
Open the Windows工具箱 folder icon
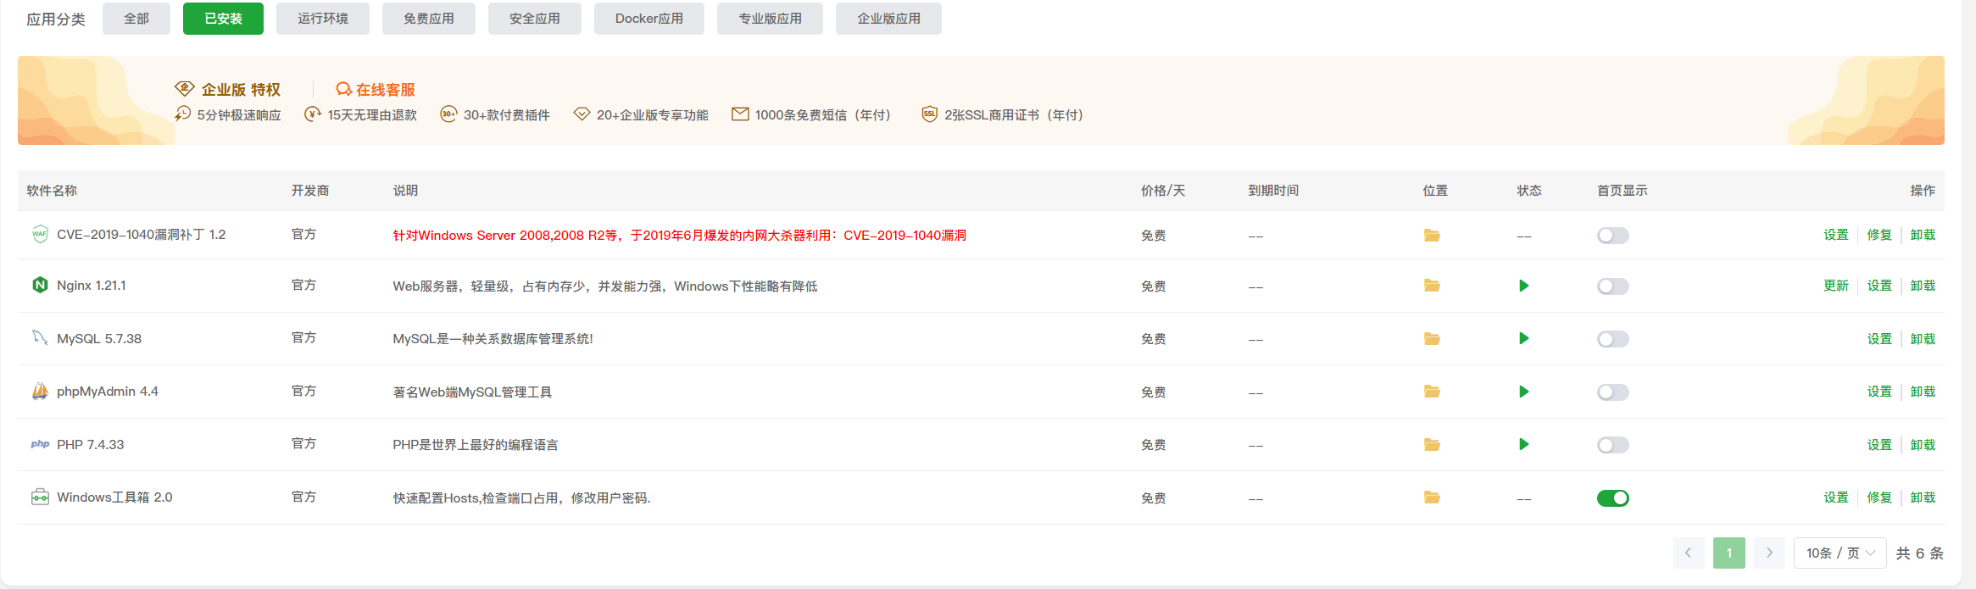tap(1432, 497)
